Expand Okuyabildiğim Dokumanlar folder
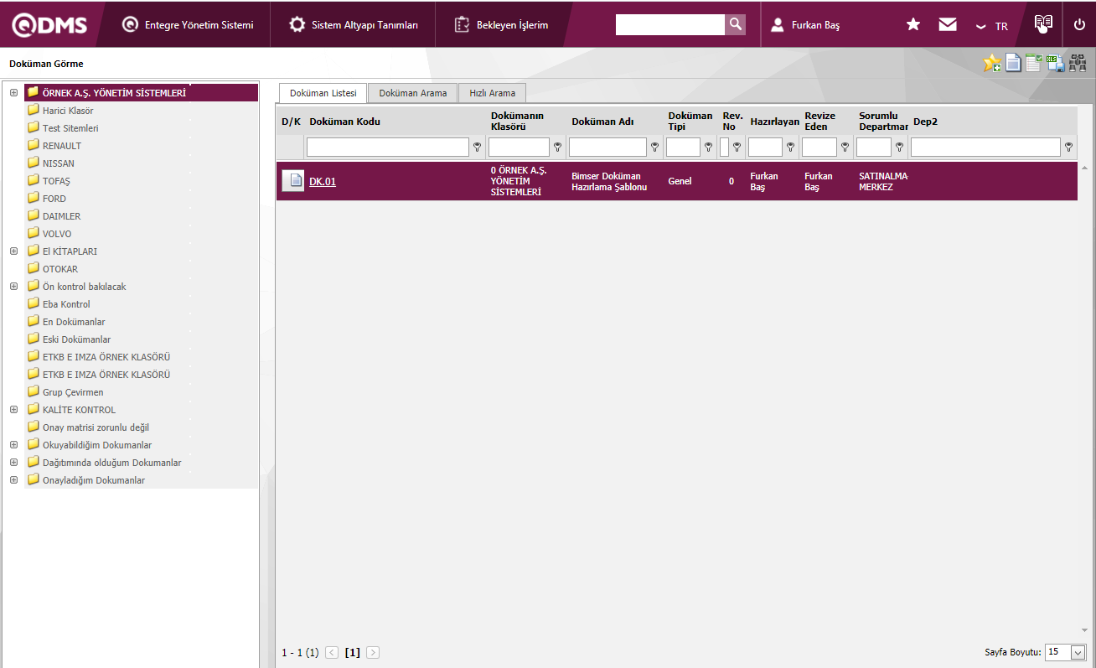The image size is (1096, 668). pos(13,444)
